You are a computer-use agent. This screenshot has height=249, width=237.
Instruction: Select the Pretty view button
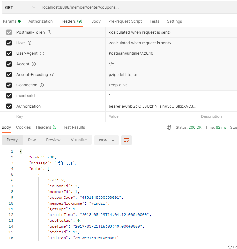click(12, 140)
